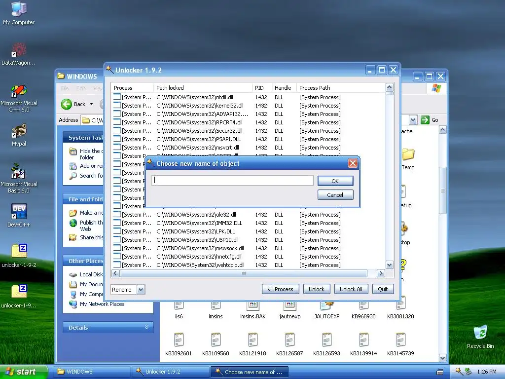Click Go arrow in WINDOWS address bar
The image size is (505, 379).
pos(425,120)
